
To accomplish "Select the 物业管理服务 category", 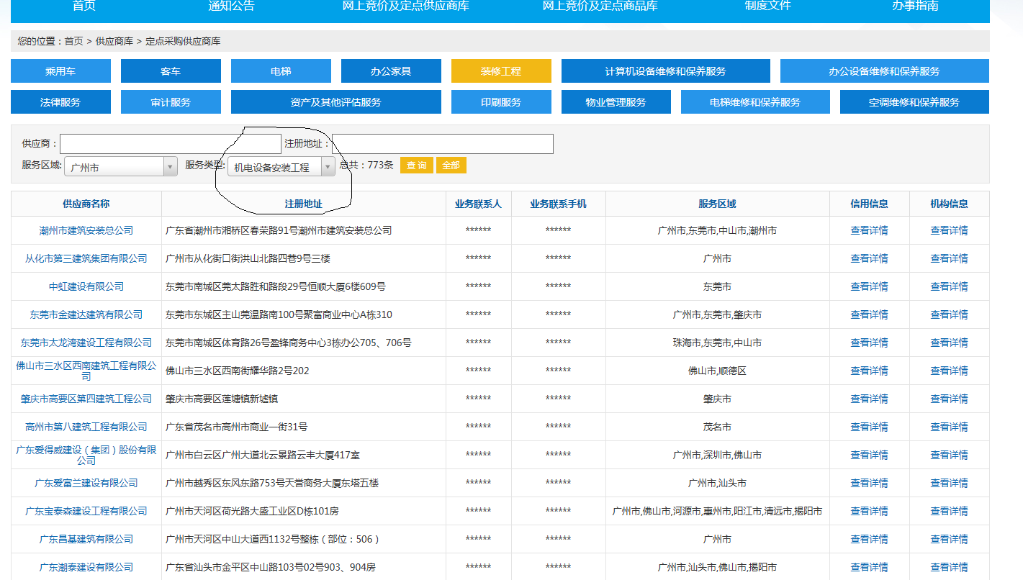I will pos(616,101).
